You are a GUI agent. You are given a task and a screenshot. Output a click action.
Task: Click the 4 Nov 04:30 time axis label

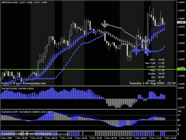click(x=36, y=138)
